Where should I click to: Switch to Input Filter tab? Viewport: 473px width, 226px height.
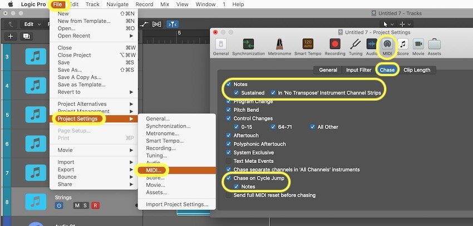pos(359,70)
